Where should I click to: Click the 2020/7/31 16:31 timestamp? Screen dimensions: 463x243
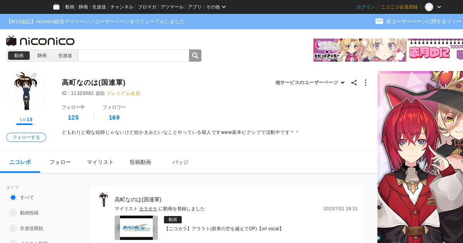(340, 209)
